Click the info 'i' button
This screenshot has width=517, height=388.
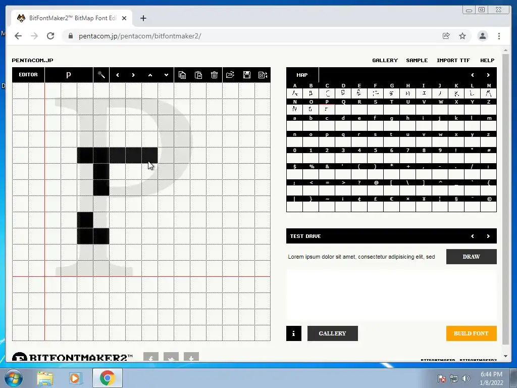click(294, 333)
